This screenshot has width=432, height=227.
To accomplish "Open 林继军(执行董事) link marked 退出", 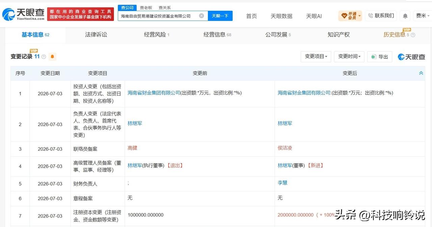I will point(135,165).
